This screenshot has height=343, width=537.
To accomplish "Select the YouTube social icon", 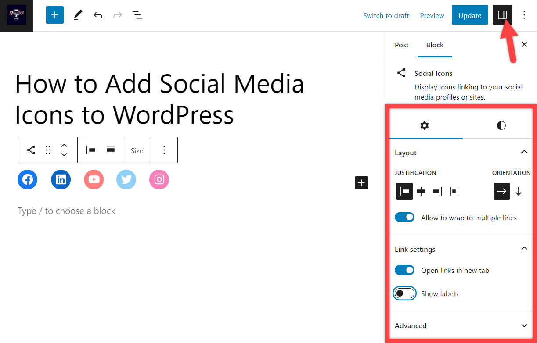I will coord(94,180).
